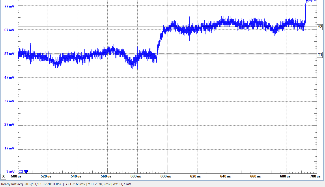Screen dimensions: 325x187
Task: Click the Y1 cursor handle
Action: pos(320,55)
